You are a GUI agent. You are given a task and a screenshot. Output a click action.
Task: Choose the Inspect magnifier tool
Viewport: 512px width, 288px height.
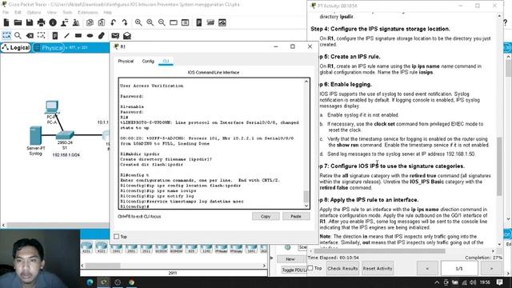coord(18,35)
